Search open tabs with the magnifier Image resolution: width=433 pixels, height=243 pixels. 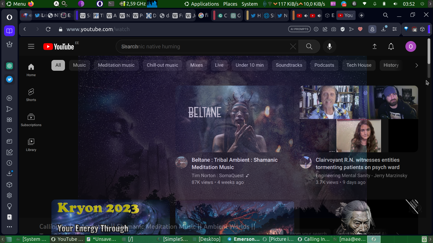386,15
